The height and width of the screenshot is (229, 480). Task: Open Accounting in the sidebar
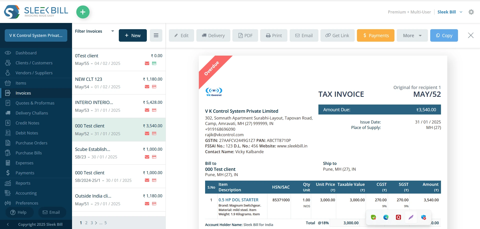click(x=36, y=193)
